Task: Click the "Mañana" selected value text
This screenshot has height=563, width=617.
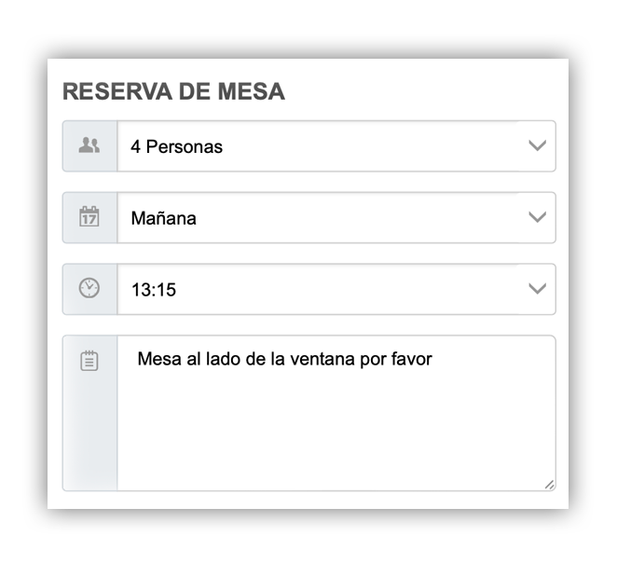Action: click(x=163, y=218)
